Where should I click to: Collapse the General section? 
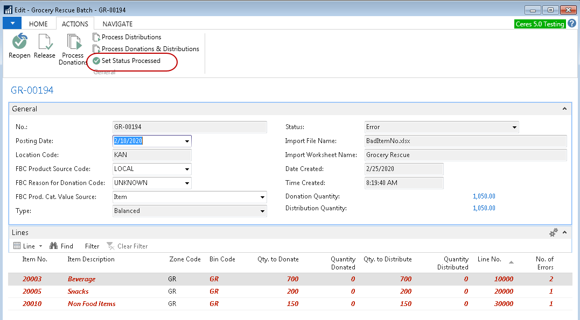[564, 109]
